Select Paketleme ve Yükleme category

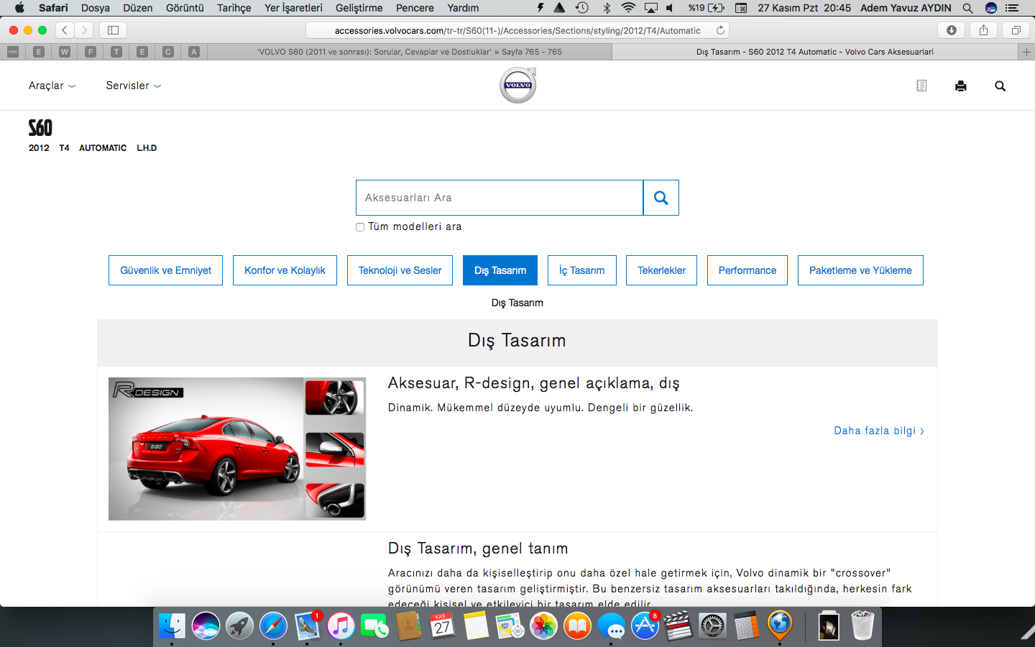tap(860, 270)
